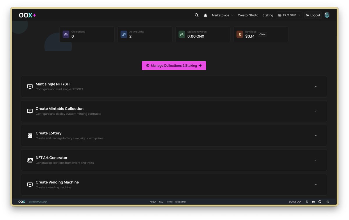Screen dimensions: 349x220
Task: Click the wallet icon beside 95,51 EGLD
Action: tap(280, 15)
